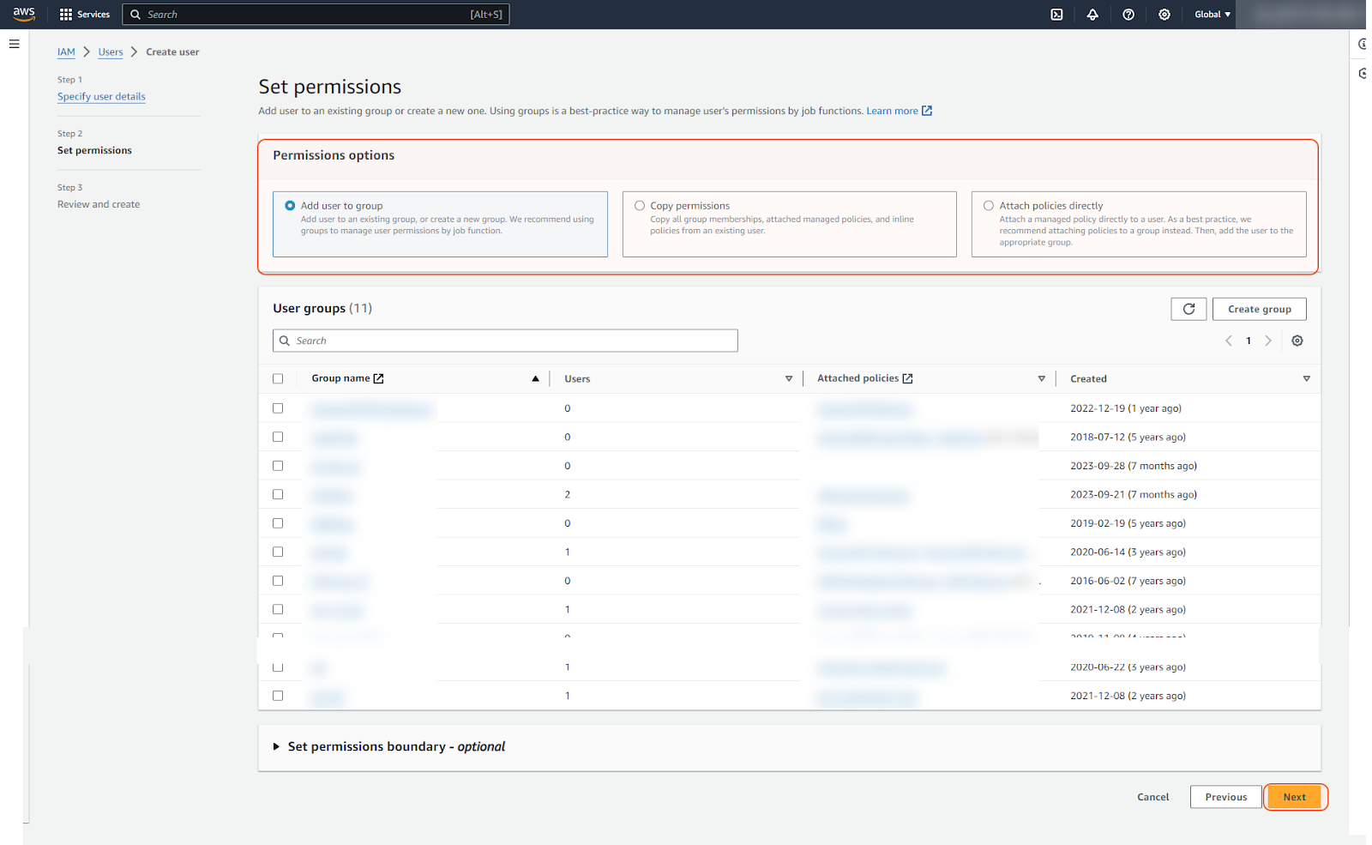The height and width of the screenshot is (845, 1372).
Task: Check the select-all groups header checkbox
Action: (x=278, y=378)
